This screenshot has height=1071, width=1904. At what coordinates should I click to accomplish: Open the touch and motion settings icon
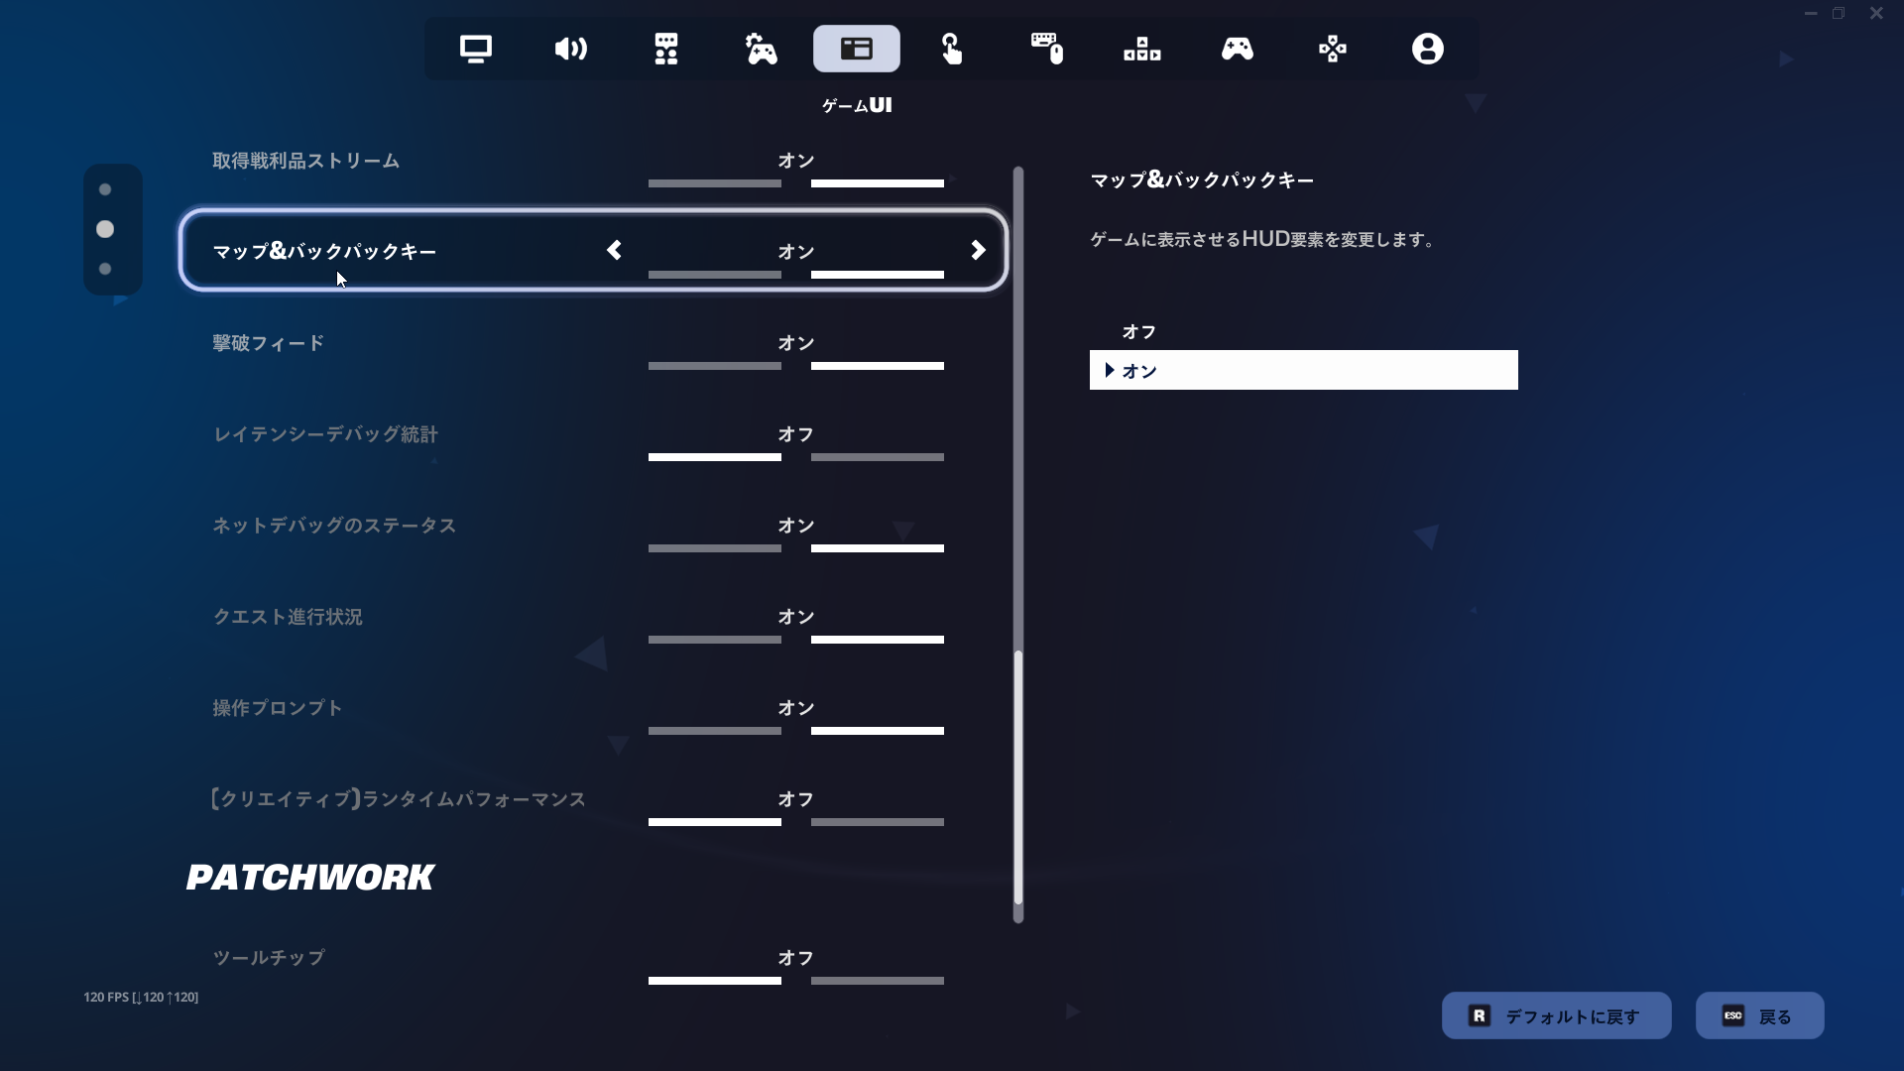(951, 49)
